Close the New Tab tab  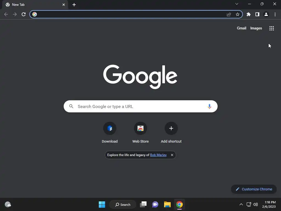[64, 5]
